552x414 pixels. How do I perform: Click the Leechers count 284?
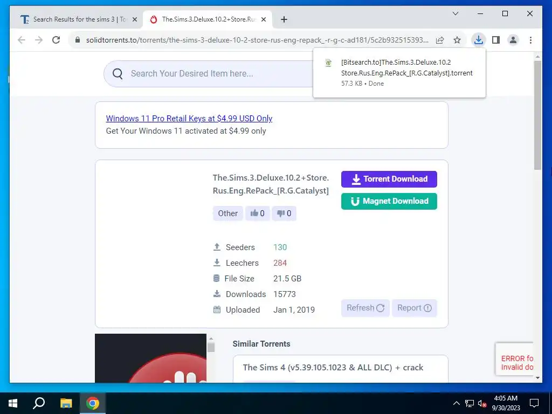coord(280,263)
